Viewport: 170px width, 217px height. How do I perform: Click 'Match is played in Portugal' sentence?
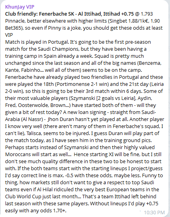[x=37, y=42]
